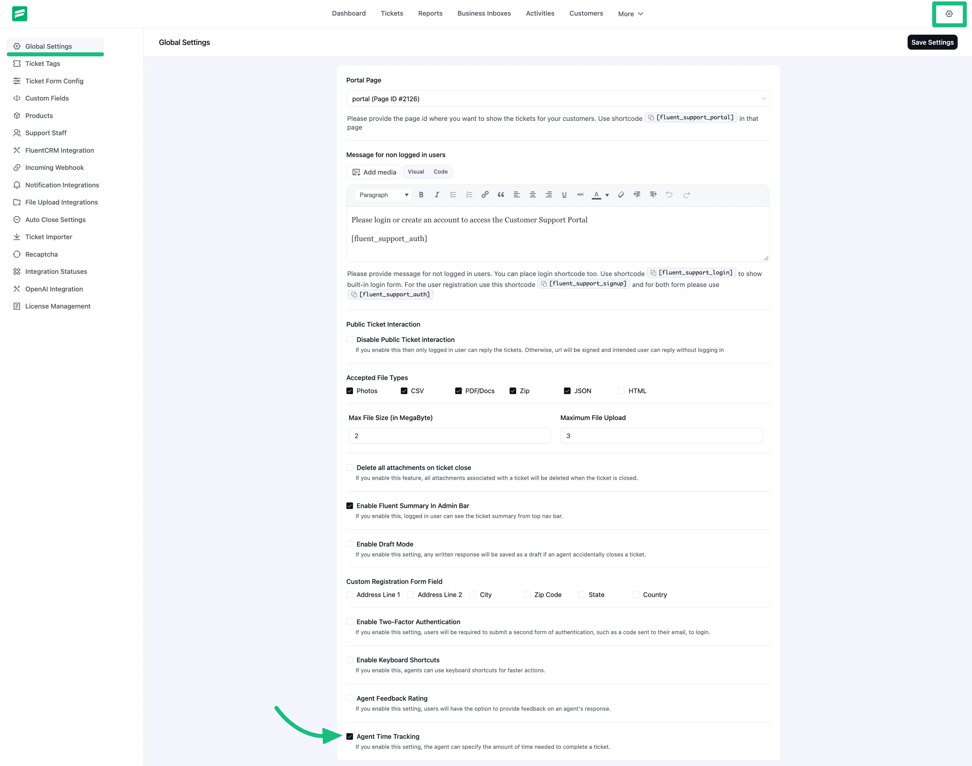The image size is (972, 766).
Task: Open the text color picker arrow
Action: [607, 195]
